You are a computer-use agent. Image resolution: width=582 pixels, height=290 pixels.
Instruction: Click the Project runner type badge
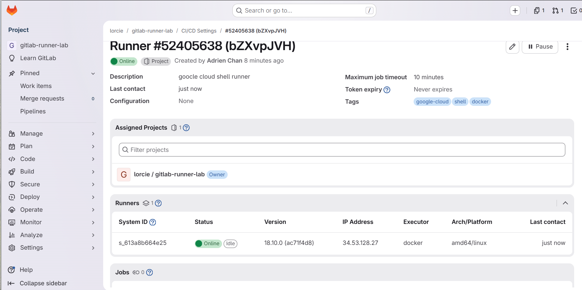pos(156,61)
